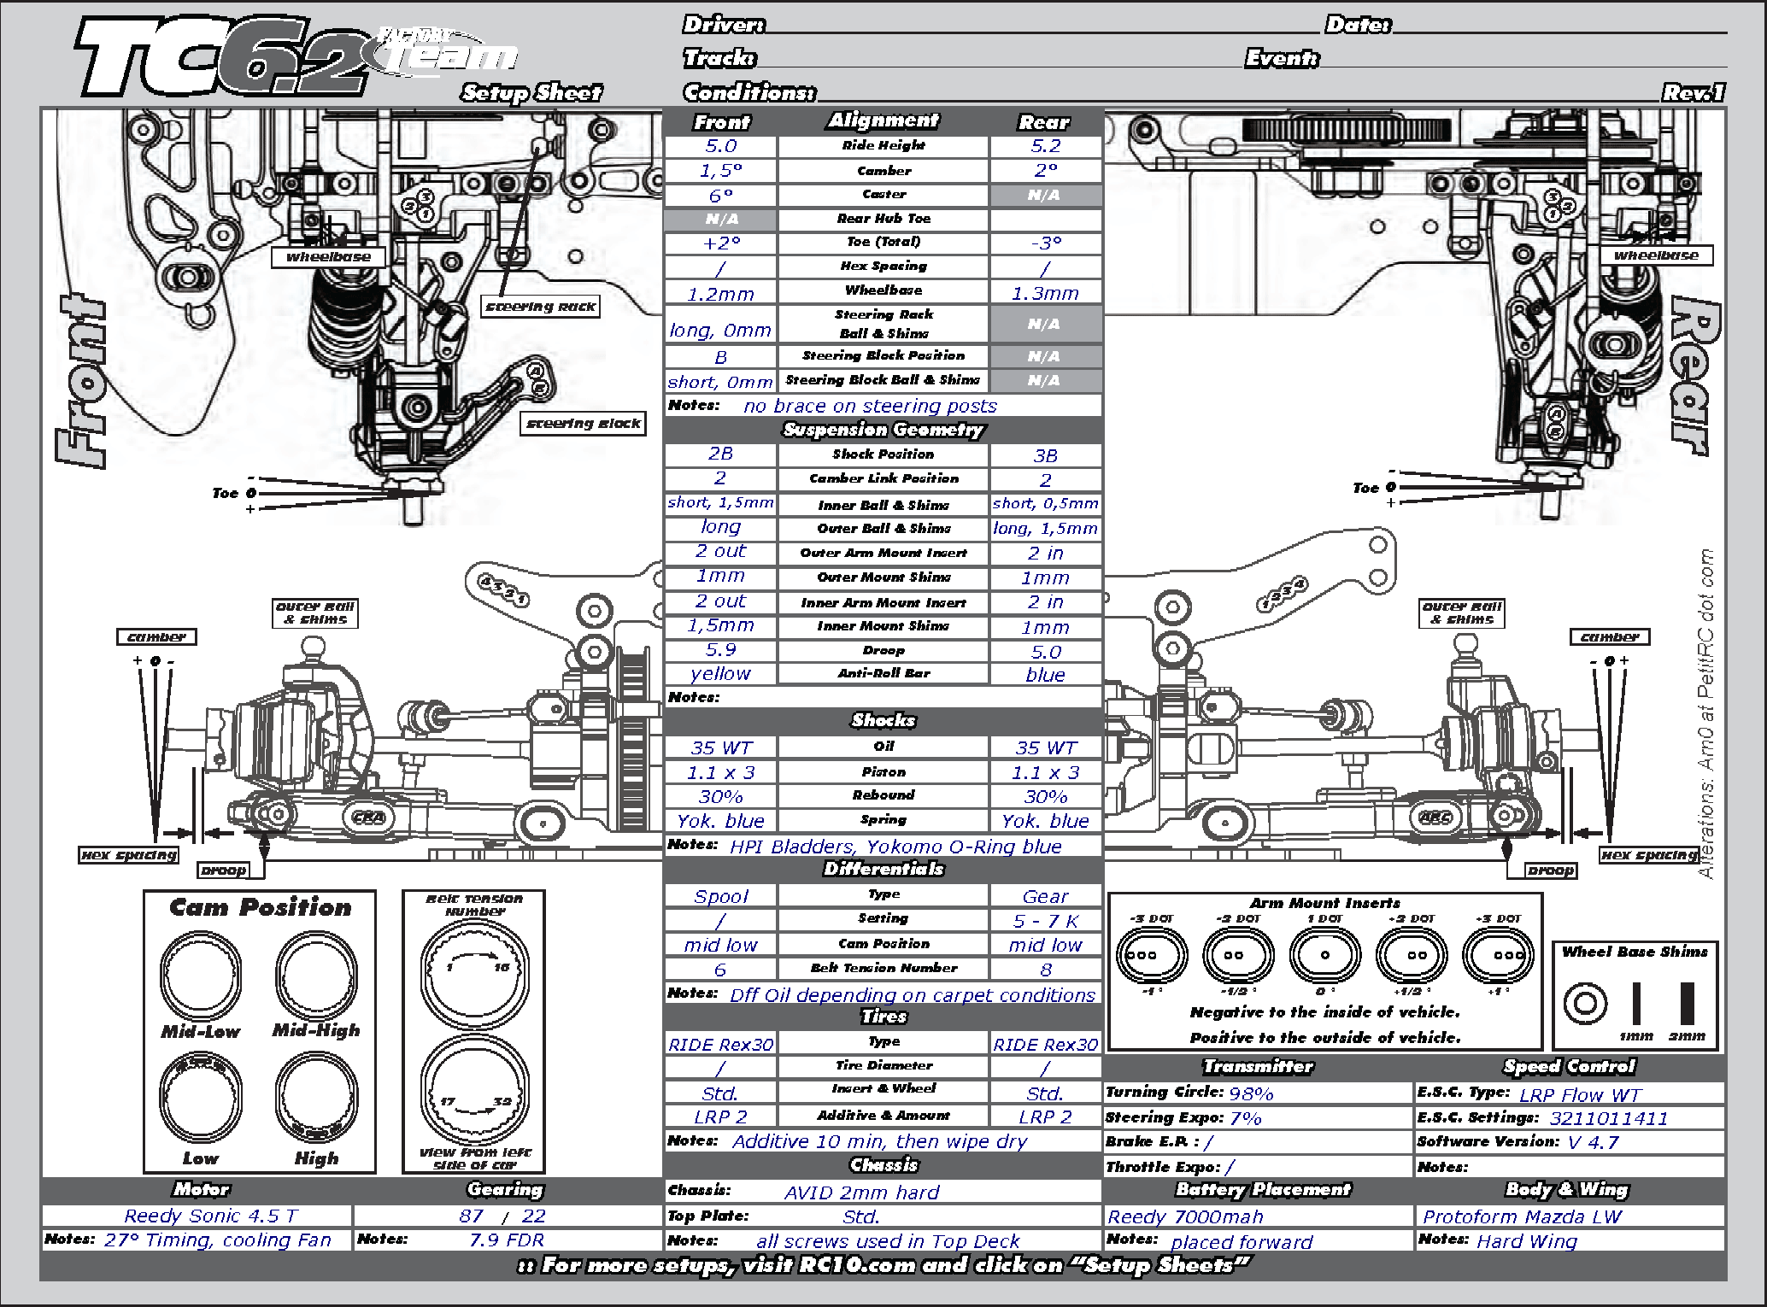
Task: Click the TC6.2 logo
Action: click(x=224, y=56)
